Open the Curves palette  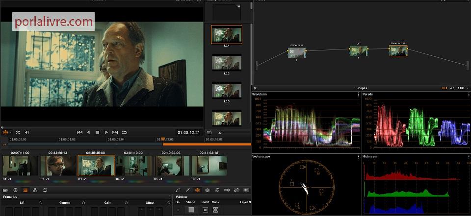pos(178,190)
